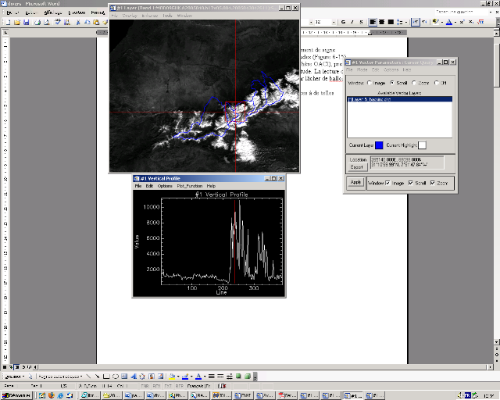This screenshot has width=500, height=400.
Task: Click the Export button
Action: tap(357, 166)
